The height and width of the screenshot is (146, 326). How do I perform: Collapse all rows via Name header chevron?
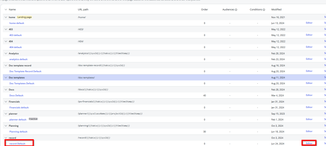tap(6, 10)
